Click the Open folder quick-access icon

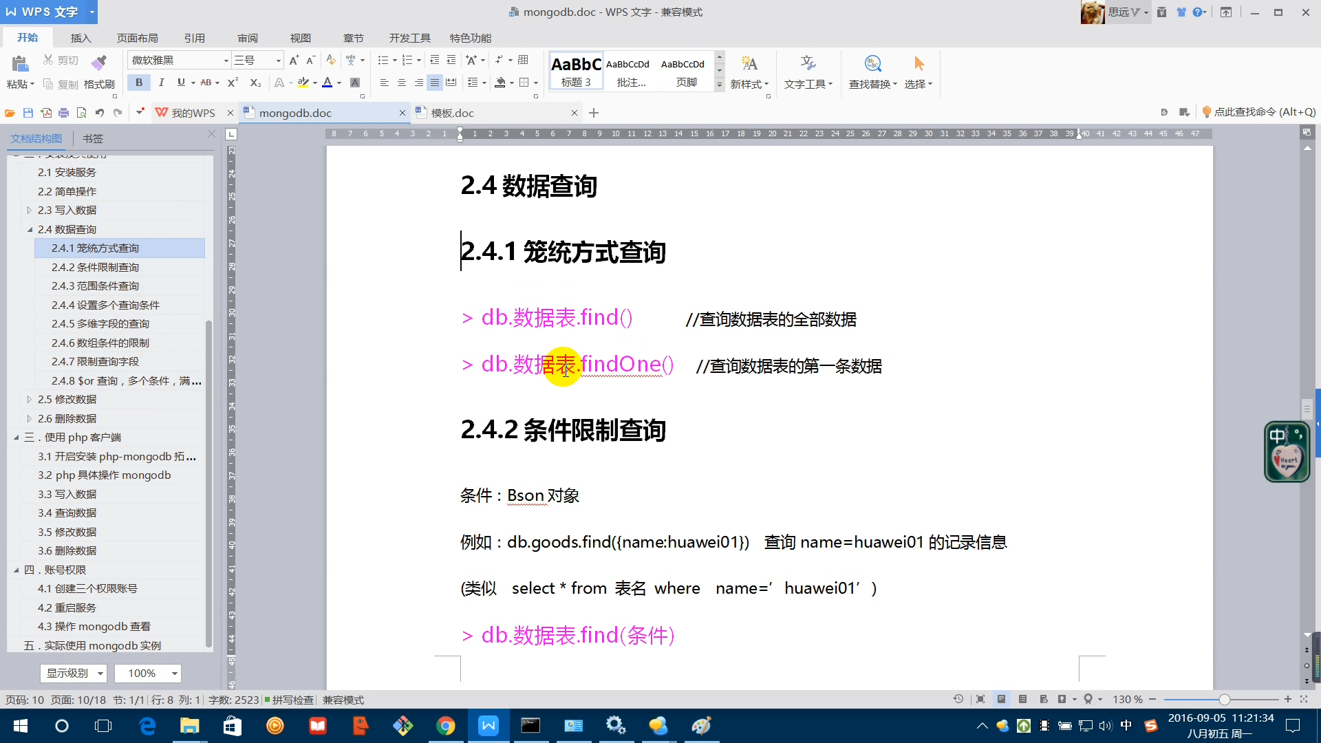(10, 113)
